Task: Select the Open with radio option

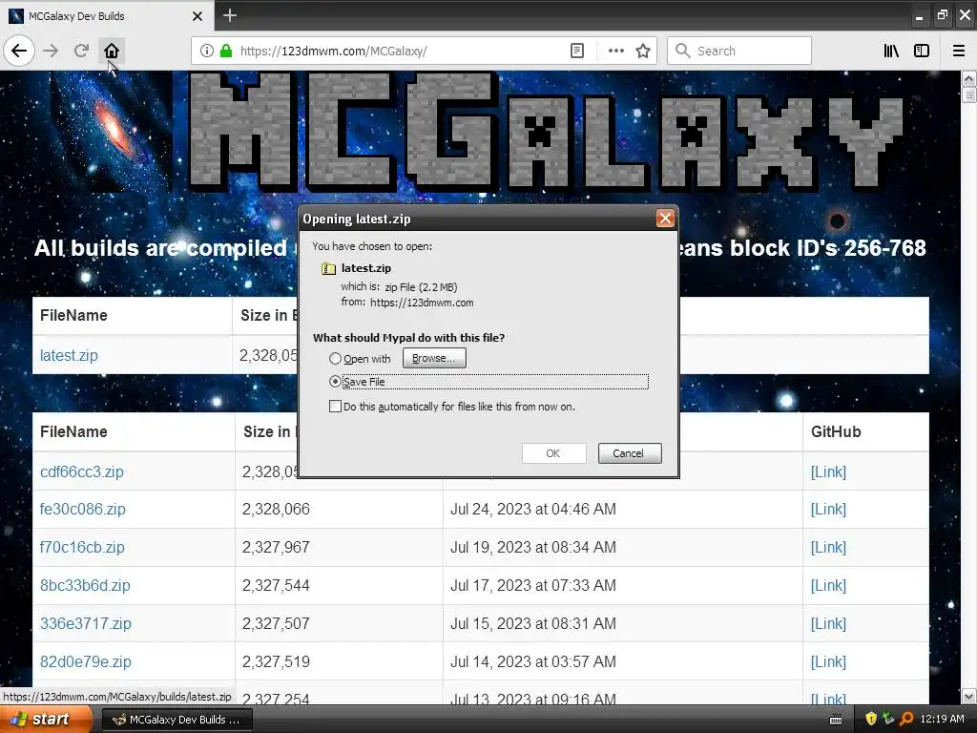Action: (x=335, y=359)
